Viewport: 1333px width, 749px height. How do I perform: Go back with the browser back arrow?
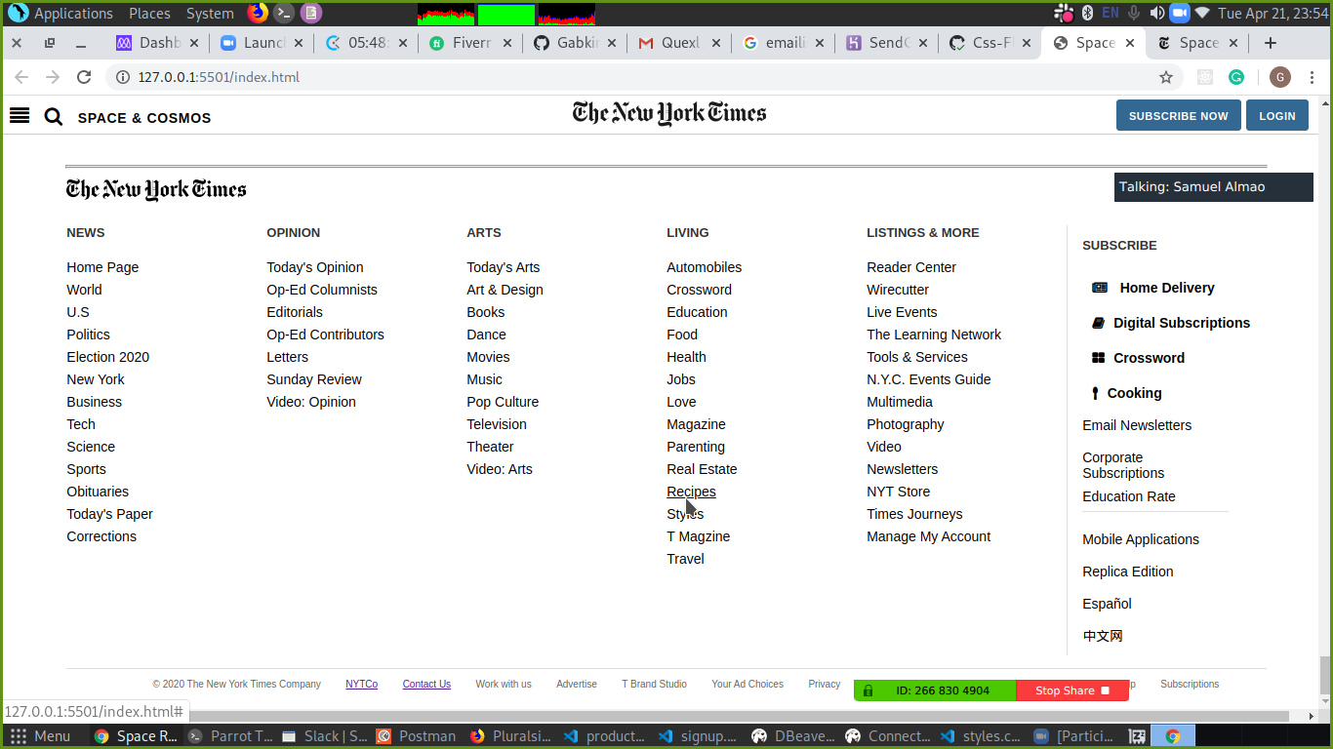(x=21, y=77)
